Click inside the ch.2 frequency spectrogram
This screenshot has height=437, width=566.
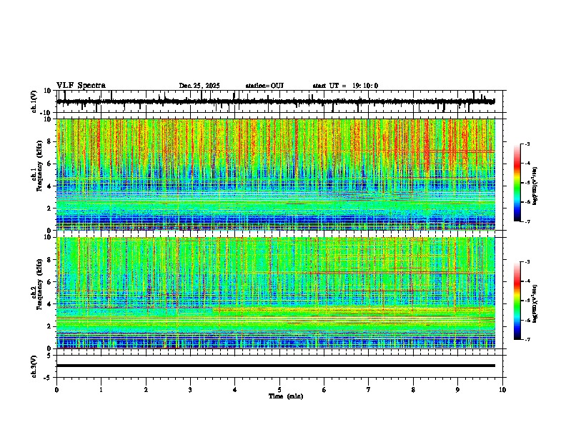pos(276,293)
